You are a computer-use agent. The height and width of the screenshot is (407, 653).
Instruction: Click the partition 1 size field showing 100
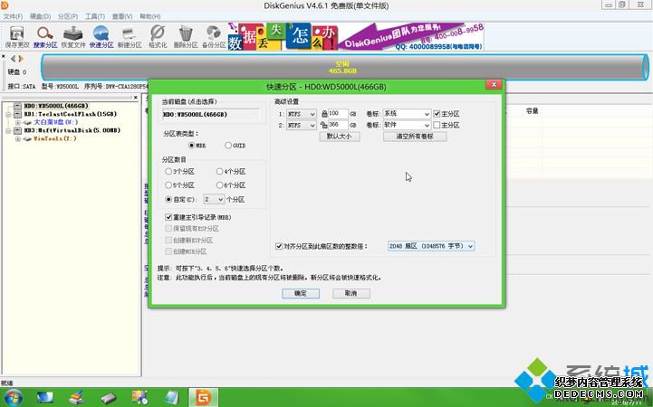[x=338, y=113]
